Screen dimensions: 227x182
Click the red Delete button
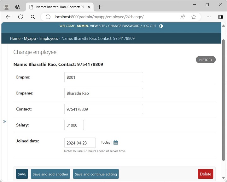coord(206,174)
